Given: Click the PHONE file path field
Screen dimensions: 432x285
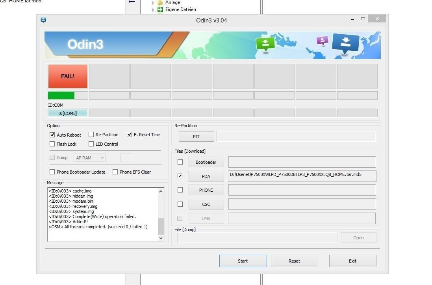Looking at the screenshot, I should (x=302, y=190).
